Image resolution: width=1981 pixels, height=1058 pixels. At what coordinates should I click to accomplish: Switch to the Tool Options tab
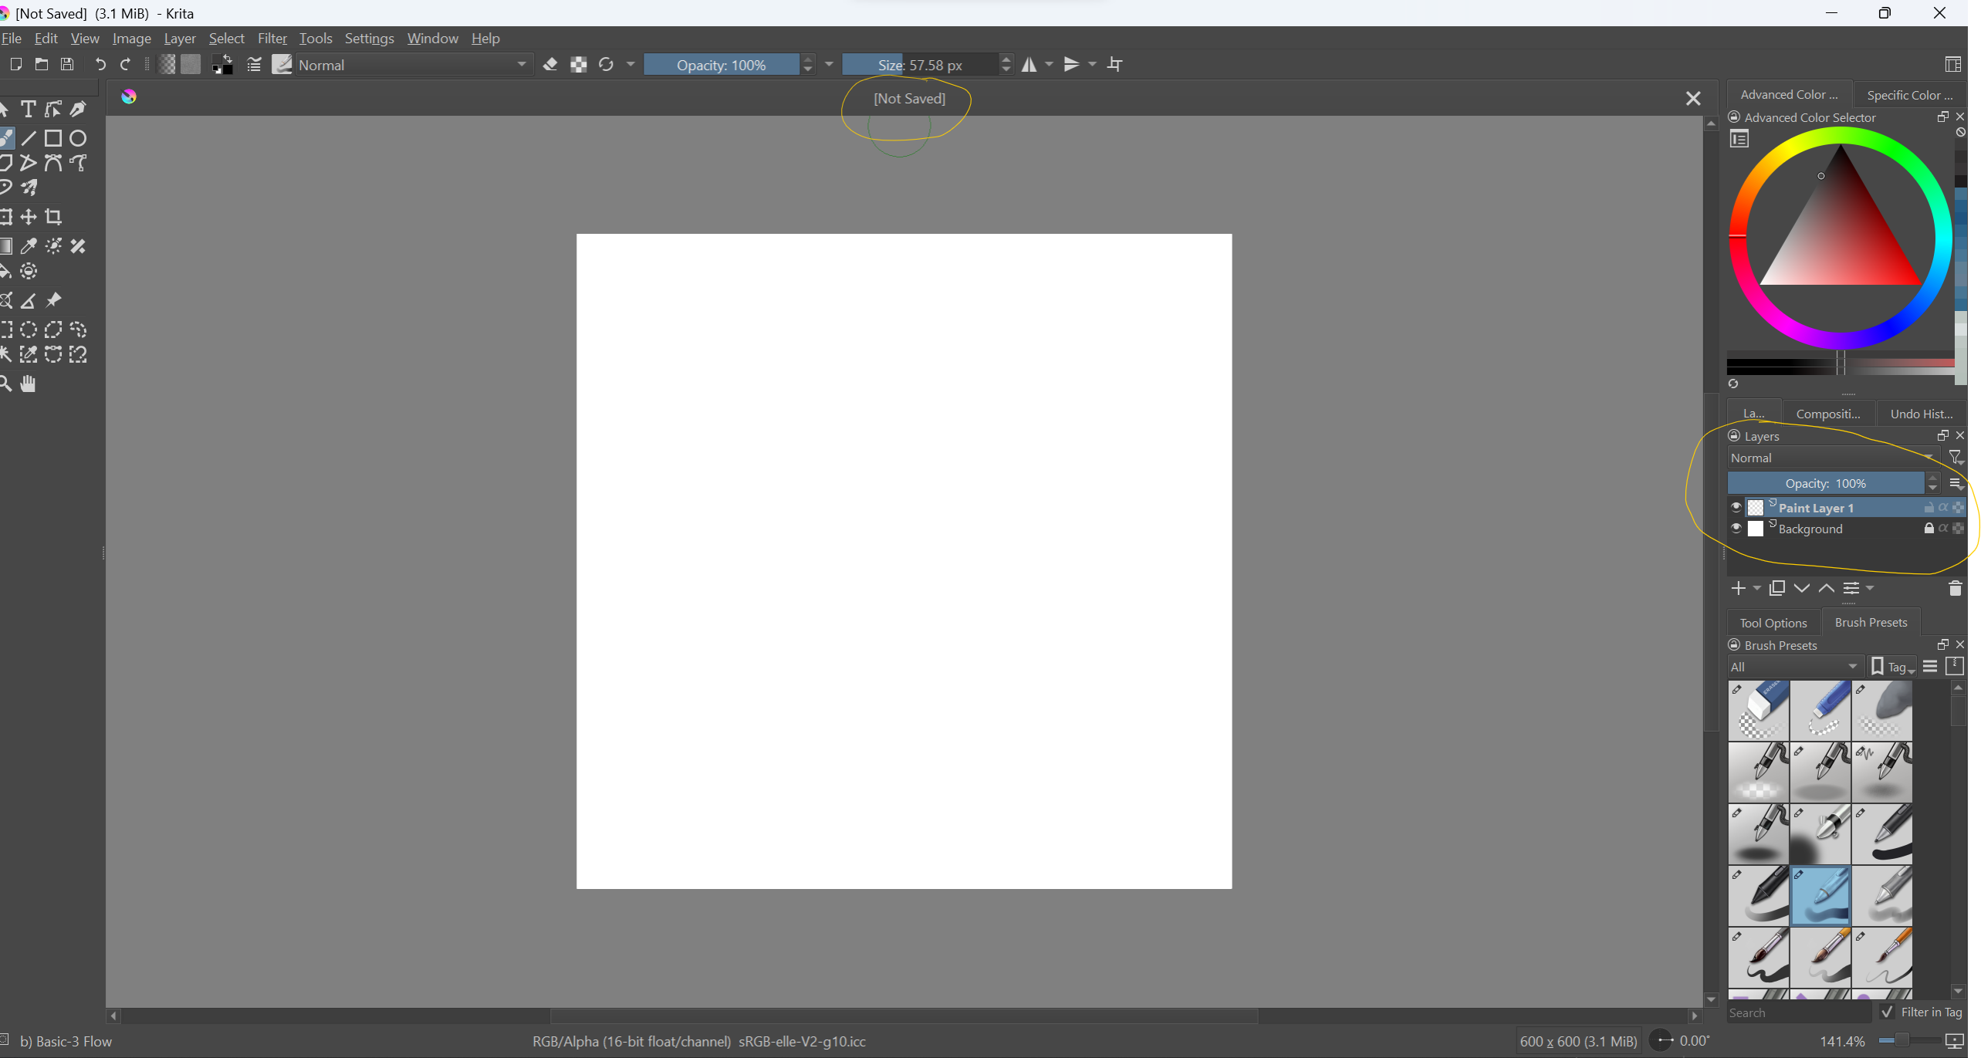coord(1773,623)
